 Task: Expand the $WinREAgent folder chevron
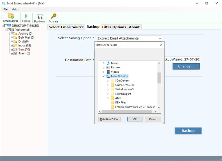(x=108, y=94)
